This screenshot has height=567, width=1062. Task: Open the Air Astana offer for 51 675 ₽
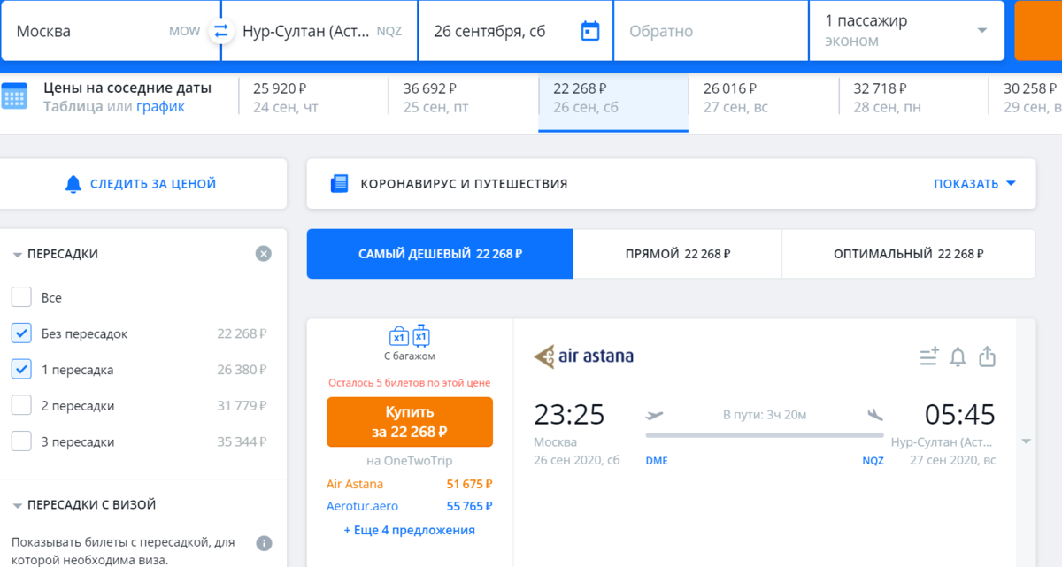click(x=410, y=484)
